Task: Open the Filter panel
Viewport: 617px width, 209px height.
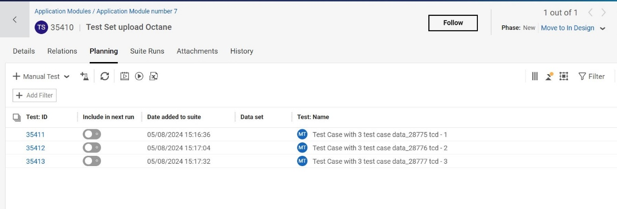Action: point(591,76)
